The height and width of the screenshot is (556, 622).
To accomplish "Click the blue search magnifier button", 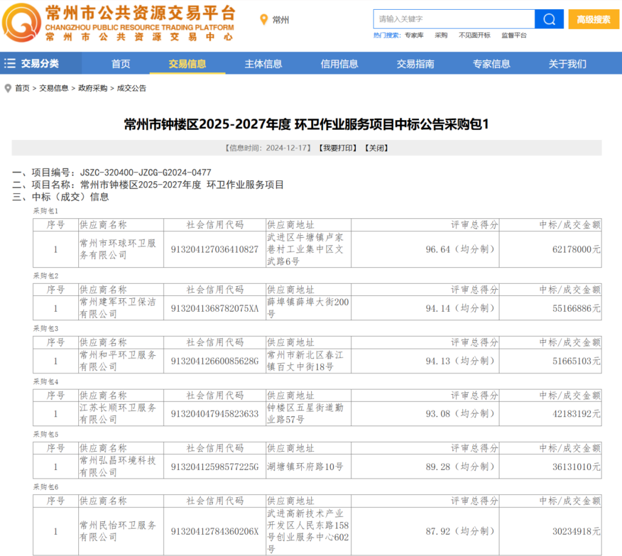I will pos(549,19).
